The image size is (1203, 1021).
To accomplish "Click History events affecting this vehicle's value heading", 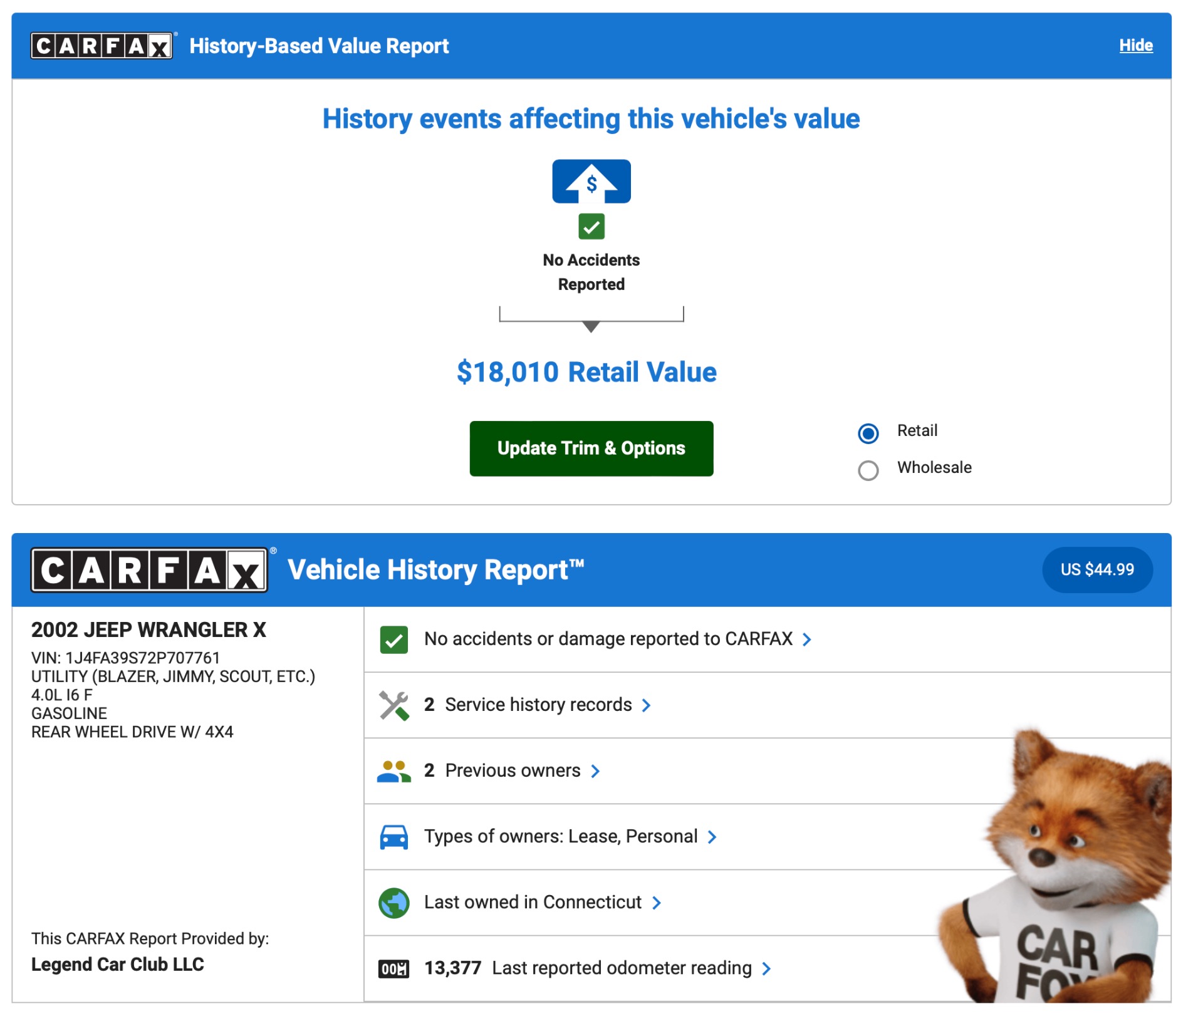I will (591, 119).
